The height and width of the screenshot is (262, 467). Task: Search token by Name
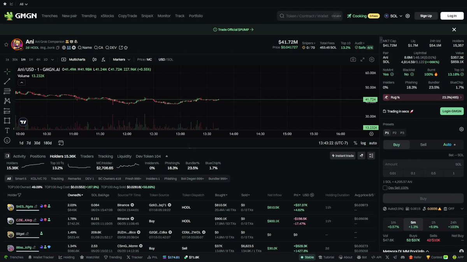[x=84, y=47]
